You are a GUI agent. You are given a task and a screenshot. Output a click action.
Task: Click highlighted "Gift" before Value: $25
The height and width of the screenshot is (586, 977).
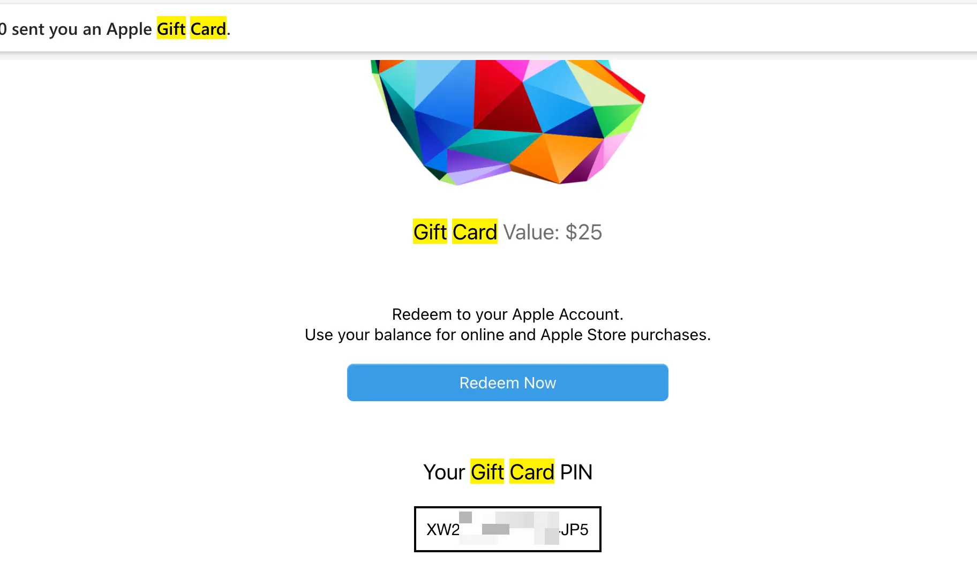click(x=430, y=232)
